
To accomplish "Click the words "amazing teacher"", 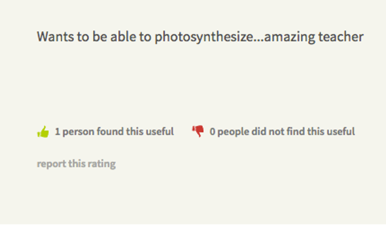I will [314, 37].
